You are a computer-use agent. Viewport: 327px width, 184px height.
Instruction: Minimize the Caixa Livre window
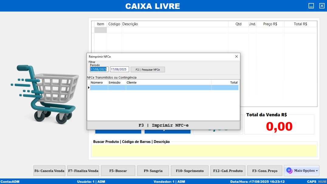pos(311,6)
